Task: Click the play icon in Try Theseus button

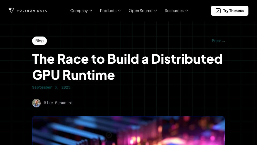Action: click(x=218, y=11)
